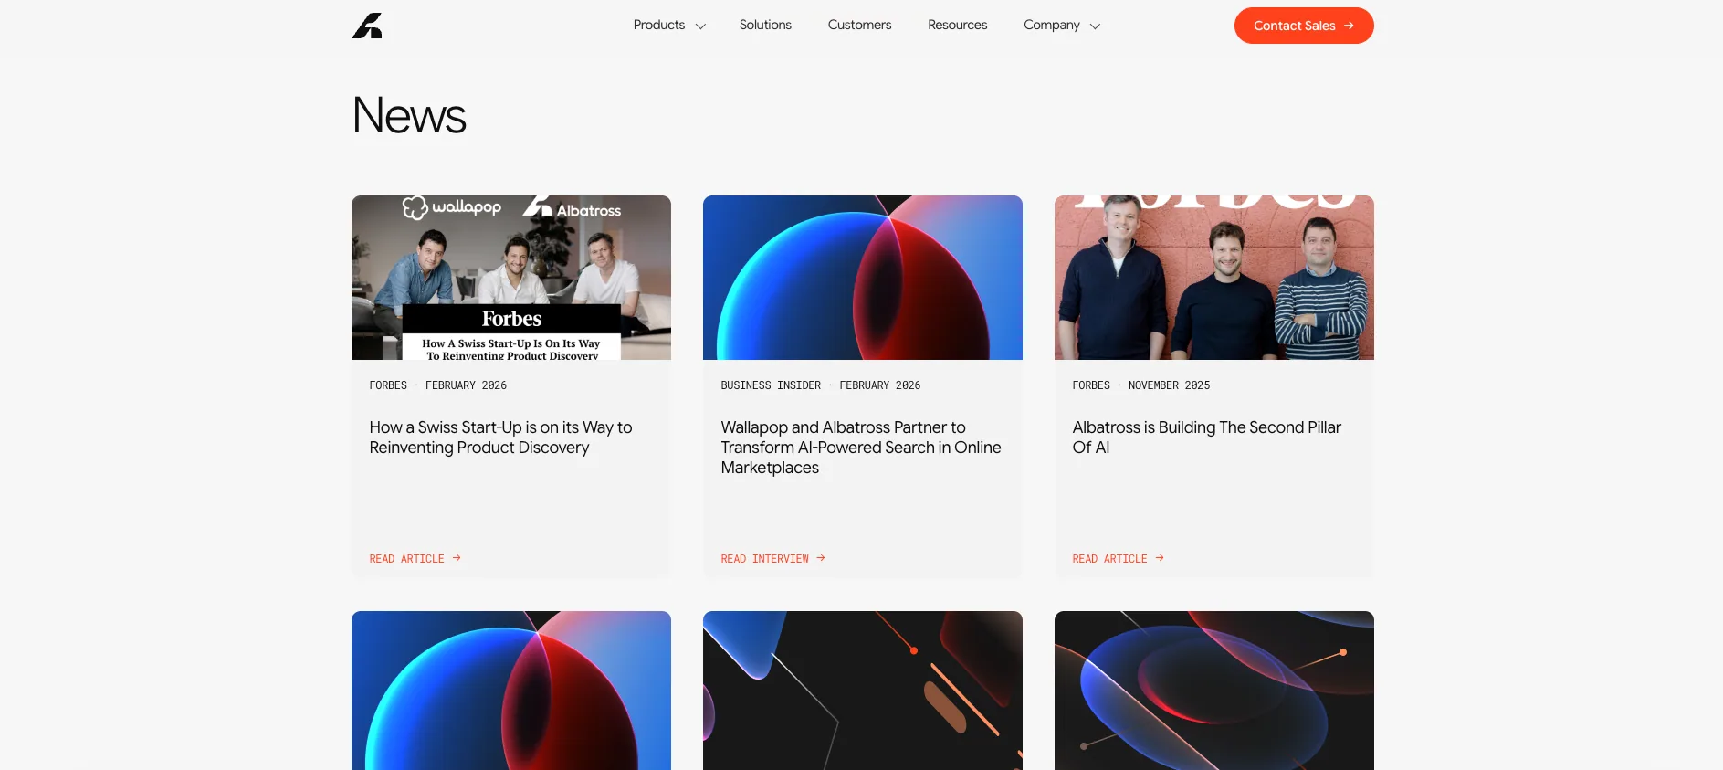Screen dimensions: 1723x770
Task: Click Read Article under Second Pillar story
Action: coord(1110,559)
